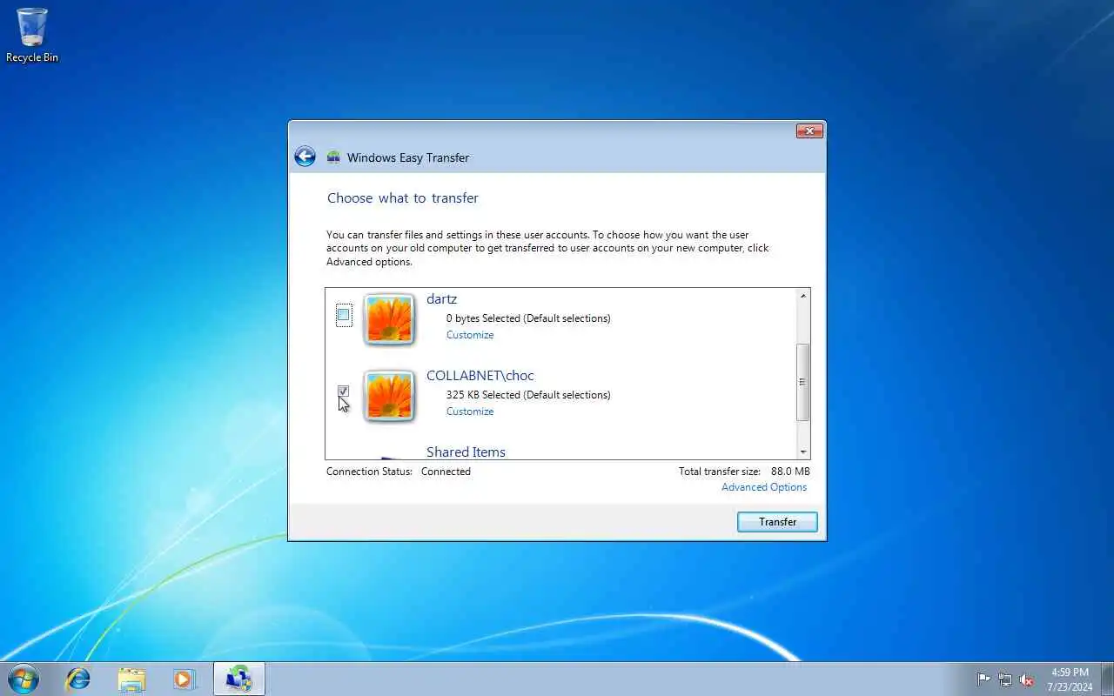The width and height of the screenshot is (1114, 696).
Task: Select the dartz account name
Action: 441,299
